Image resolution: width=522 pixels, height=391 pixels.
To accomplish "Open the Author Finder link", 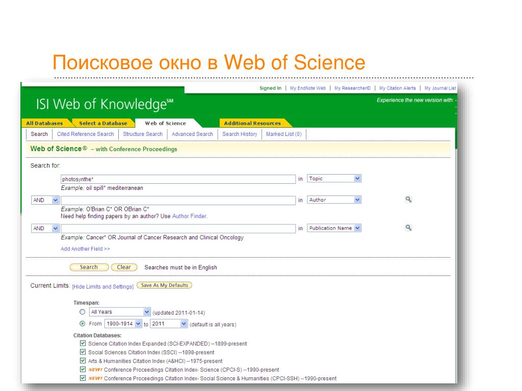I will [190, 216].
